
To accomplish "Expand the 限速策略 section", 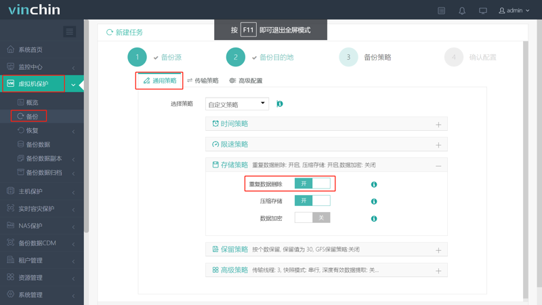I will [x=327, y=144].
